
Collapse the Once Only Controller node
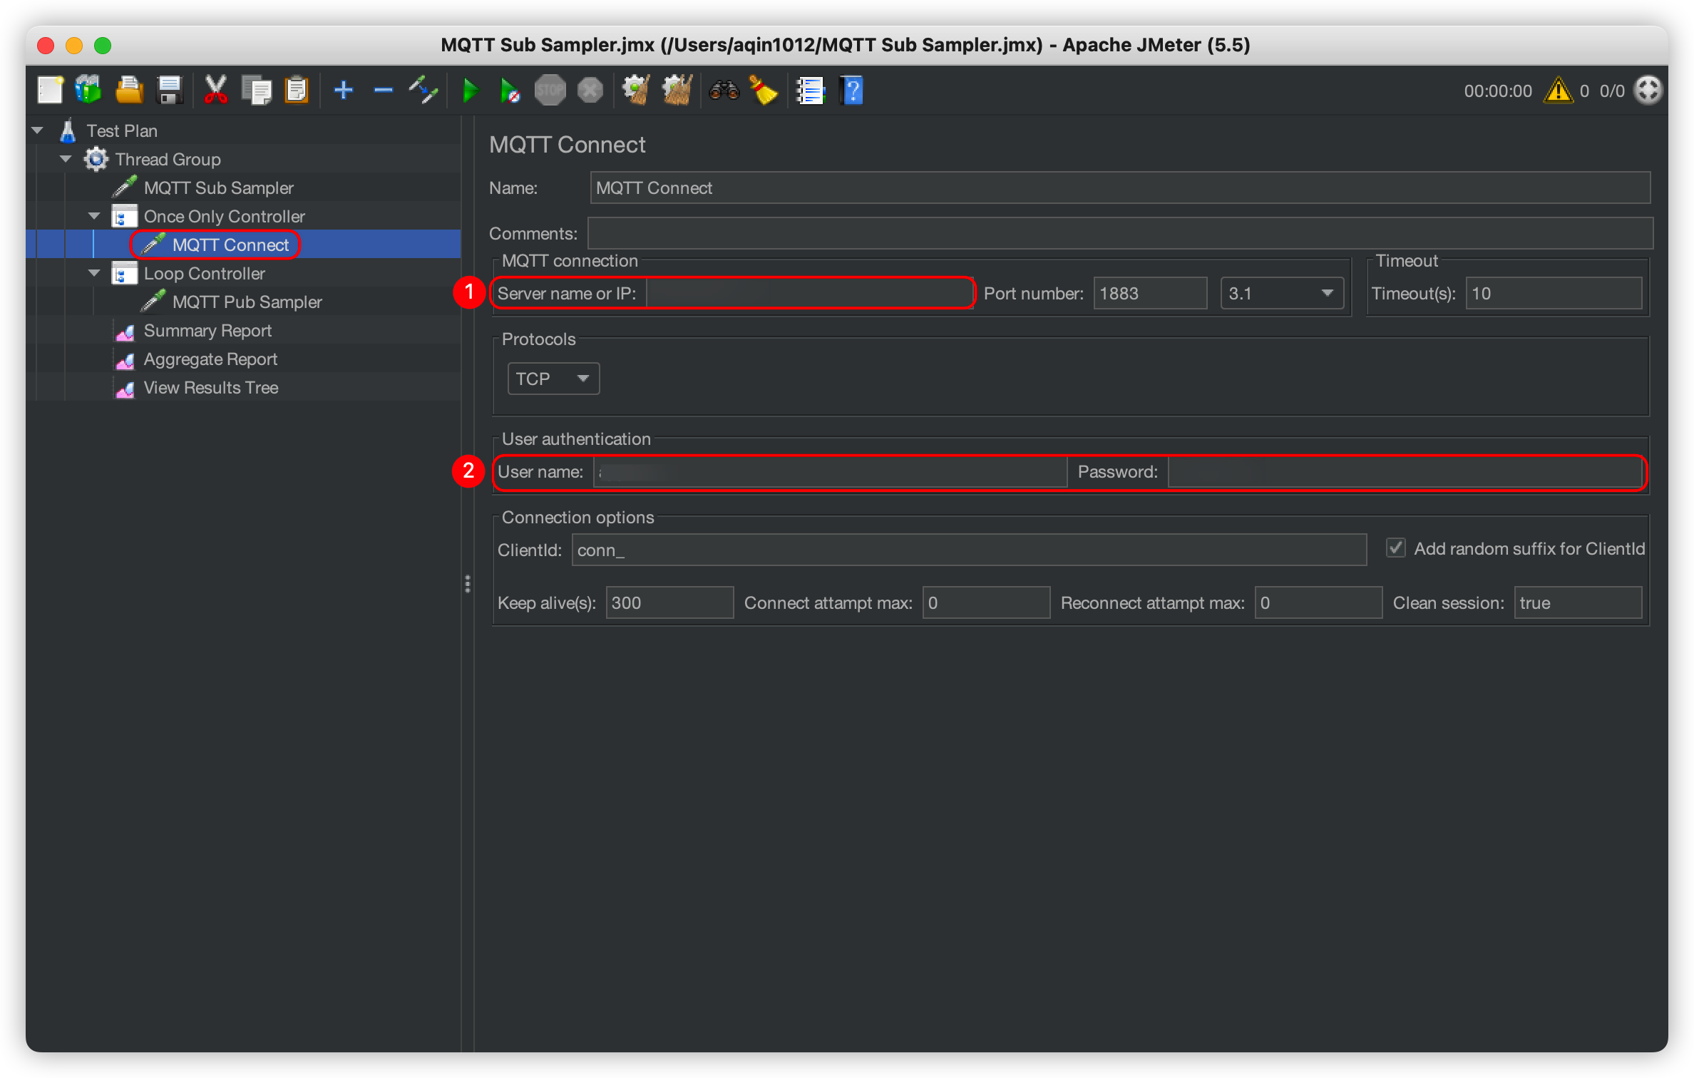(x=93, y=215)
